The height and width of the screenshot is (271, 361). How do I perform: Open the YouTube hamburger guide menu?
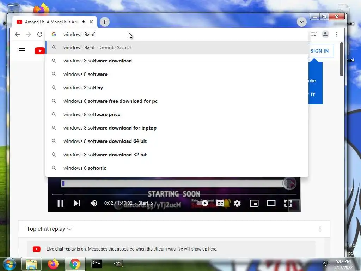(x=22, y=51)
